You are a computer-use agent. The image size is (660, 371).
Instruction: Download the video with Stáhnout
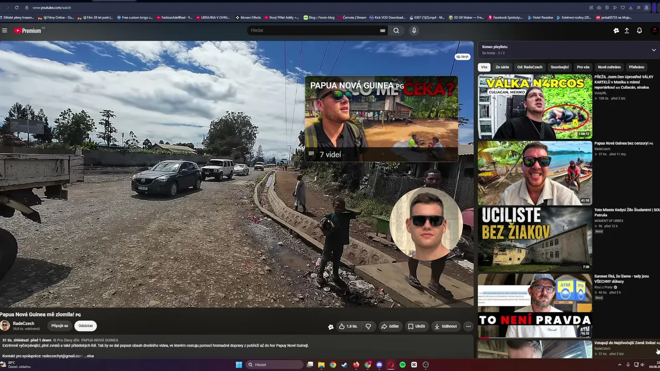(x=445, y=326)
